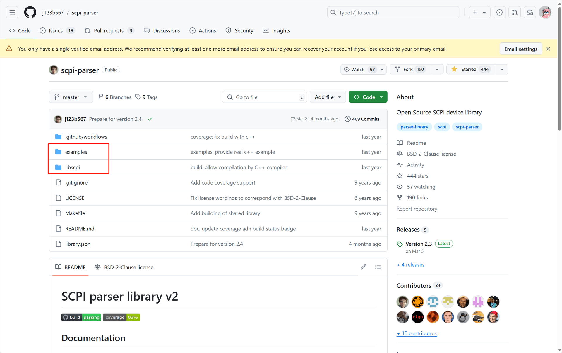Open the master branch selector
This screenshot has width=562, height=353.
coord(71,97)
